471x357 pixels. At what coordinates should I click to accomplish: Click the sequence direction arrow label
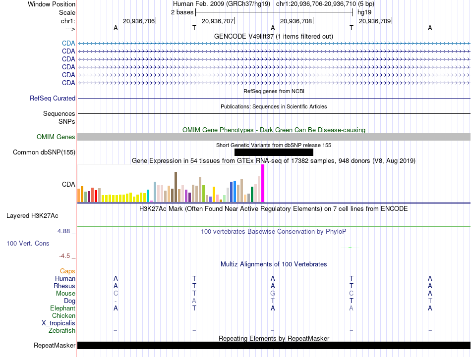(x=70, y=29)
